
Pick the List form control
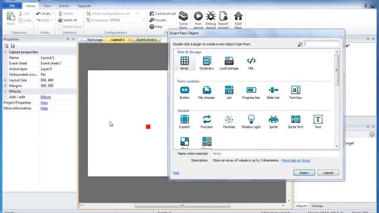tap(229, 92)
